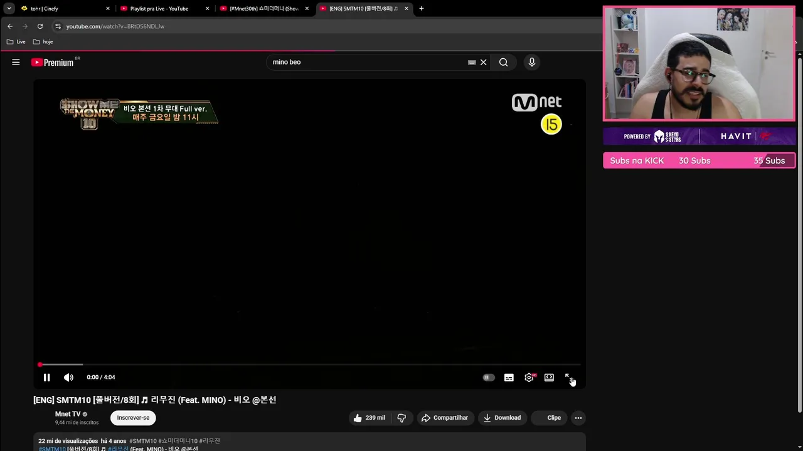Open the Mnet TV channel link

[68, 414]
